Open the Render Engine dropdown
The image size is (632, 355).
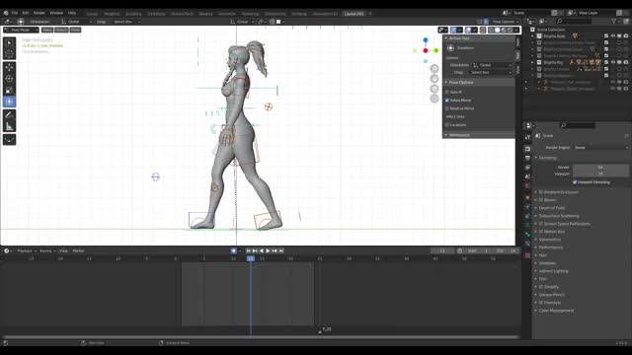click(x=600, y=148)
